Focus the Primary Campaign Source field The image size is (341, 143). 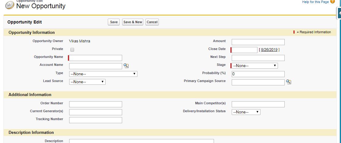258,82
